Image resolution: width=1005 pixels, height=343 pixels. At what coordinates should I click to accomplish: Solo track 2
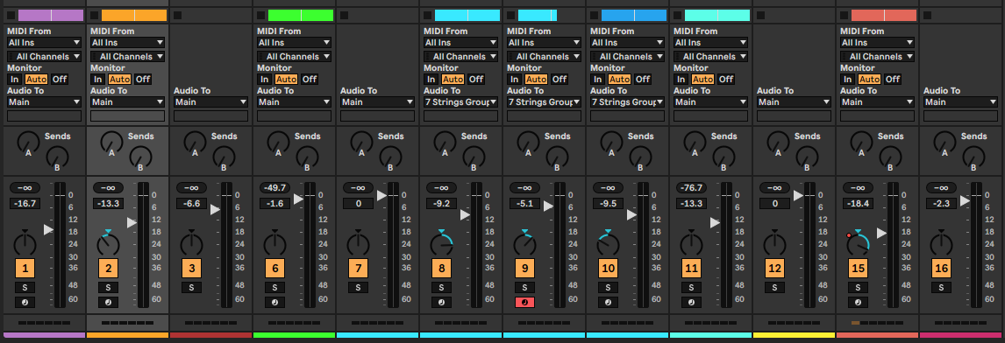point(108,287)
